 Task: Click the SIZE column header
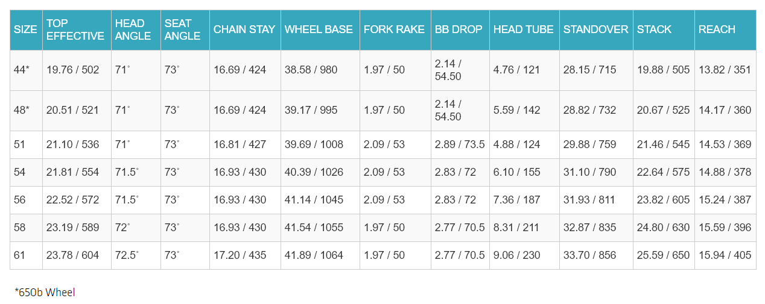pos(25,29)
